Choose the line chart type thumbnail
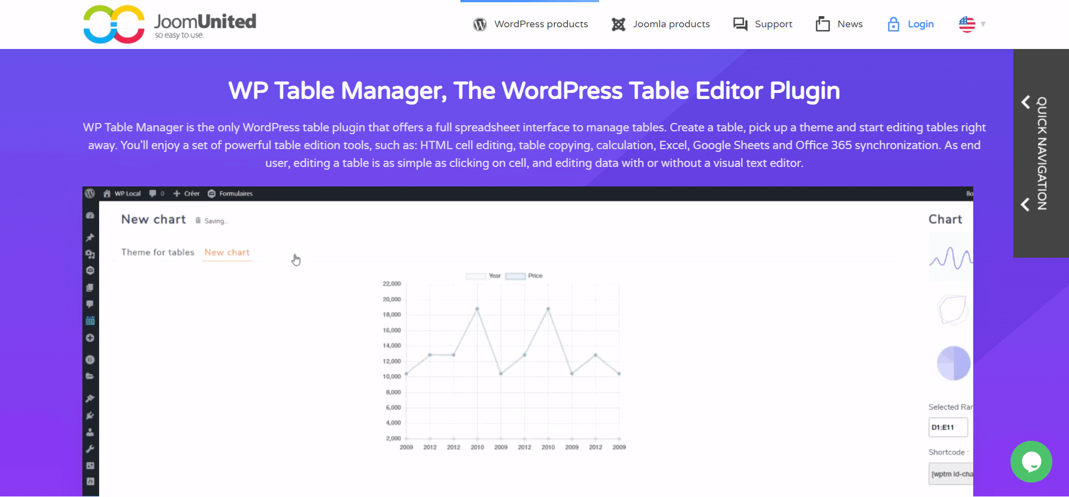 point(951,257)
